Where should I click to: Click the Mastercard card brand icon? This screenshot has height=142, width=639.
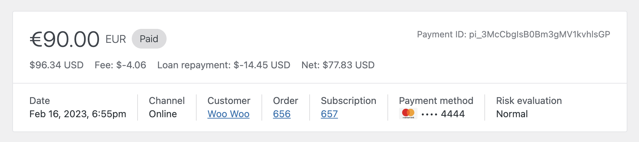[x=408, y=114]
